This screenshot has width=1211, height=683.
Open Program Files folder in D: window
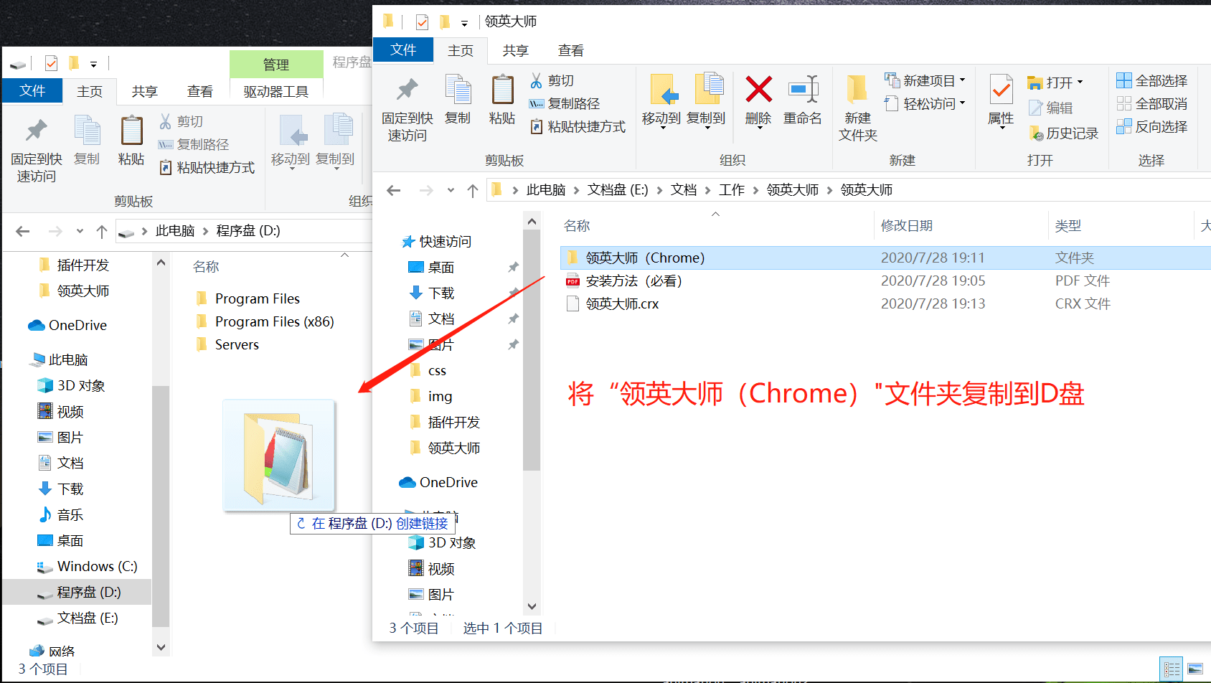248,298
